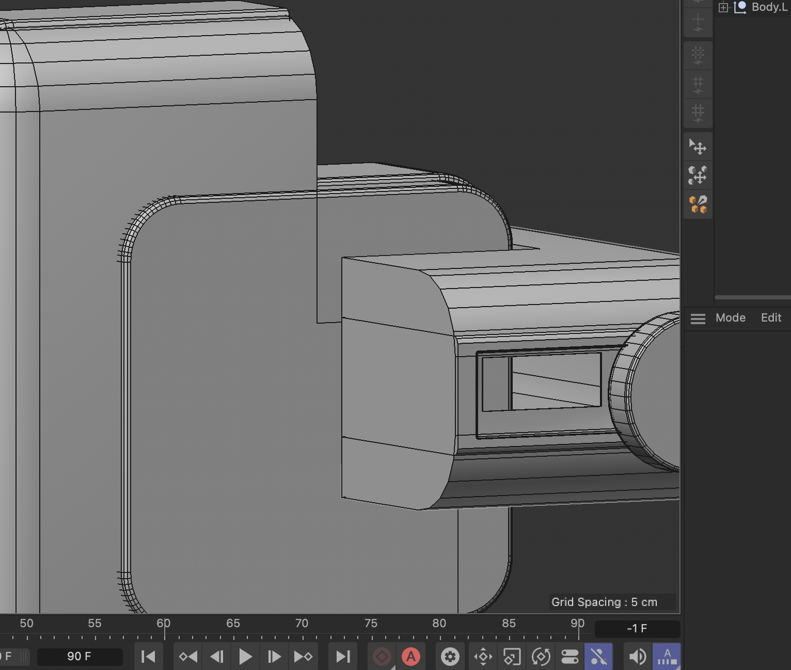Toggle scale keyframe recording icon

512,657
